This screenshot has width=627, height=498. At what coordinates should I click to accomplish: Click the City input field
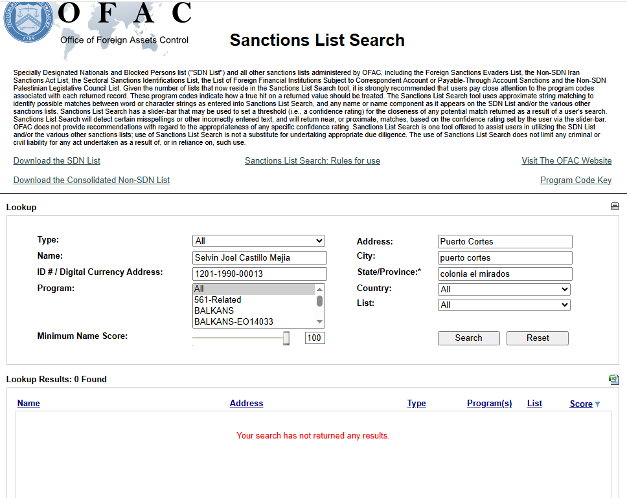click(505, 257)
